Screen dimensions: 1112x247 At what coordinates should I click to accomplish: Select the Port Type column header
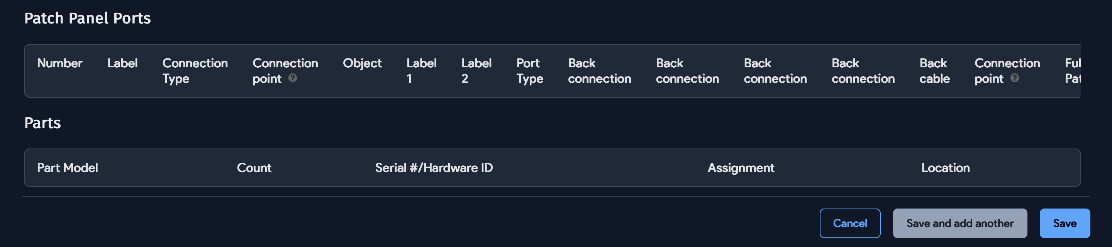pyautogui.click(x=529, y=70)
